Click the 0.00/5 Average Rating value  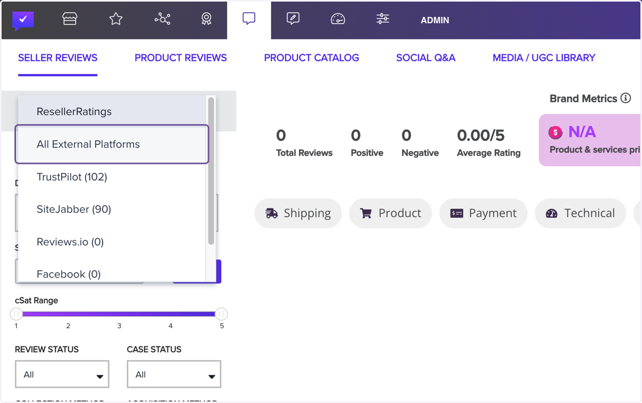pyautogui.click(x=481, y=136)
